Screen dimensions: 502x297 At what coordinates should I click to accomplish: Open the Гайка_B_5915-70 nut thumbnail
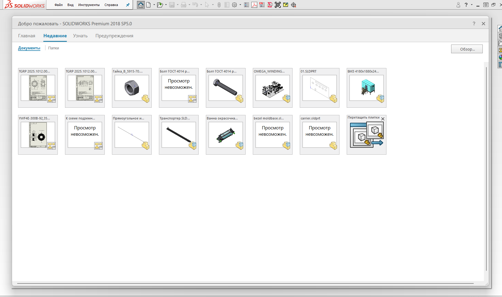click(x=132, y=88)
